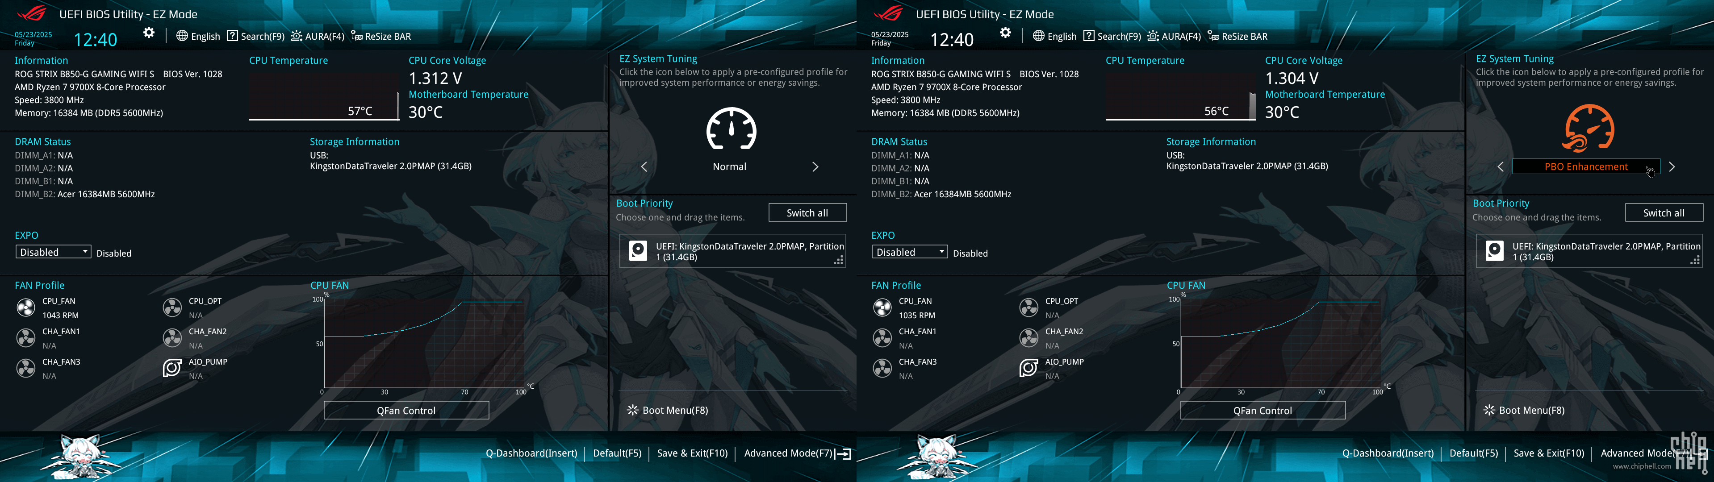Screen dimensions: 1714x482
Task: Open AURA(F4) in left screen
Action: [318, 36]
